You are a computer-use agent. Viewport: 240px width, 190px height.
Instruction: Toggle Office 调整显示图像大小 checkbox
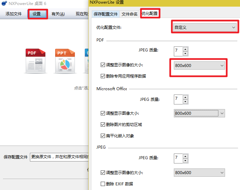(103, 113)
